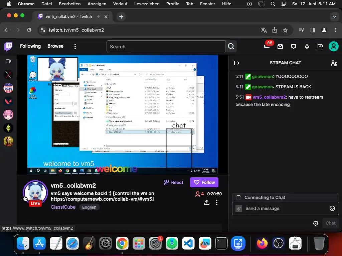The image size is (342, 256).
Task: Click the search magnifier button
Action: [x=231, y=46]
